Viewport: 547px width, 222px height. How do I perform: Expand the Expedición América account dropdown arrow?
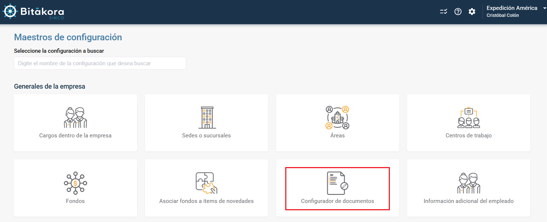coord(544,8)
